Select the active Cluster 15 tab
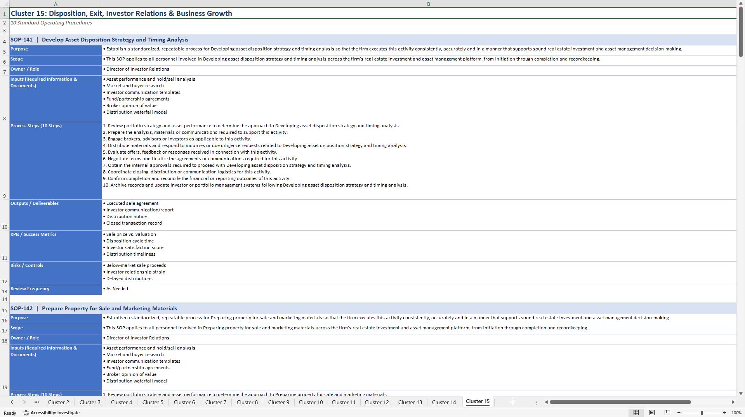The image size is (745, 417). coord(478,401)
